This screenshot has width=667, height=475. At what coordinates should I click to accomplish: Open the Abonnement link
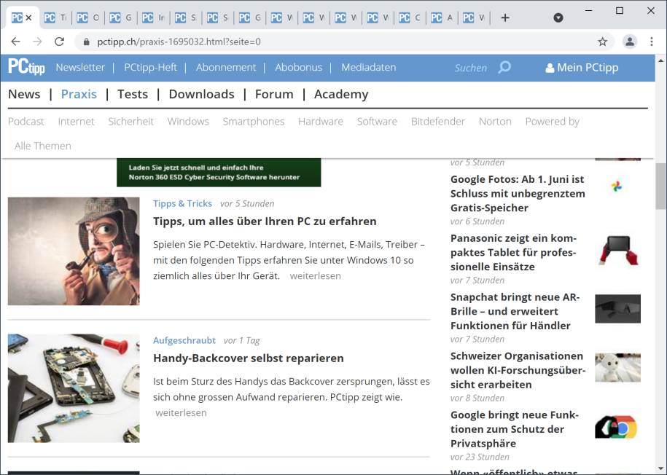coord(226,67)
